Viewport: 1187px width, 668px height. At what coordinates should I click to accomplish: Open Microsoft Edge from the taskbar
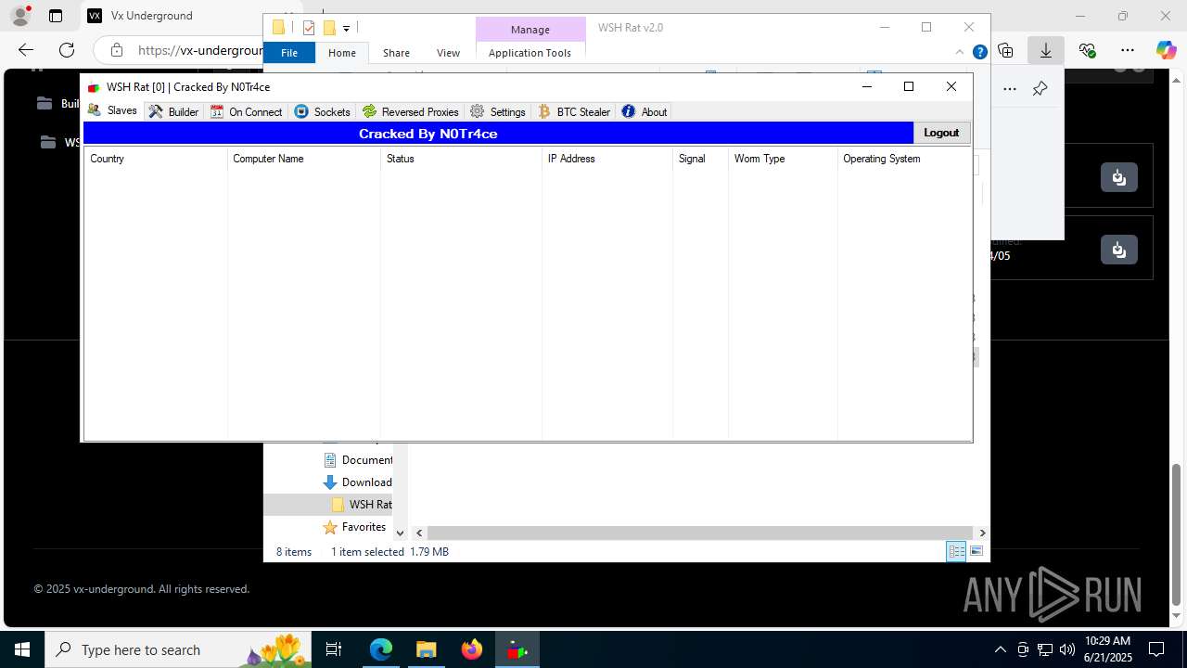click(381, 649)
